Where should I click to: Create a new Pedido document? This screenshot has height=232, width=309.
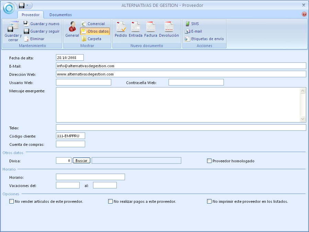pyautogui.click(x=121, y=30)
